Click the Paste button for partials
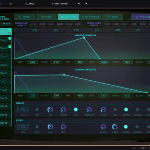This screenshot has height=150, width=150. click(x=7, y=24)
